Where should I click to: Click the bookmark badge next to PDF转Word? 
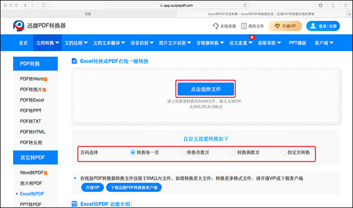click(x=46, y=79)
